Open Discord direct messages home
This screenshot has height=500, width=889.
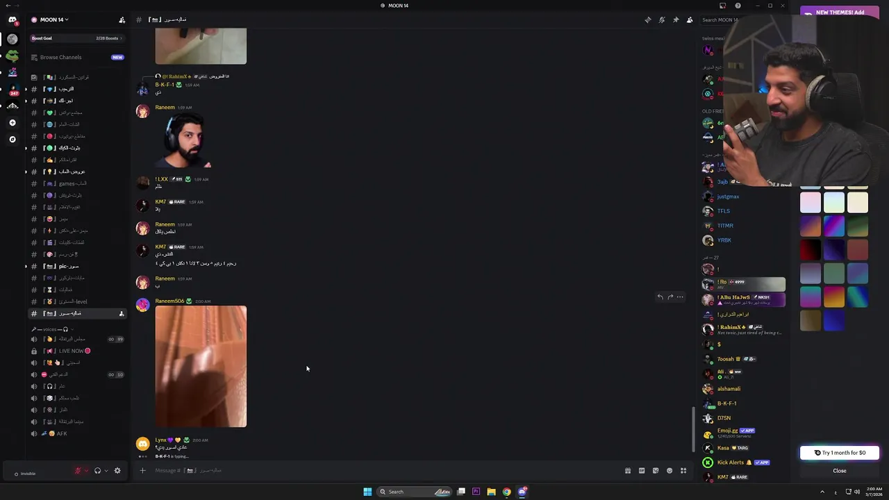(12, 20)
